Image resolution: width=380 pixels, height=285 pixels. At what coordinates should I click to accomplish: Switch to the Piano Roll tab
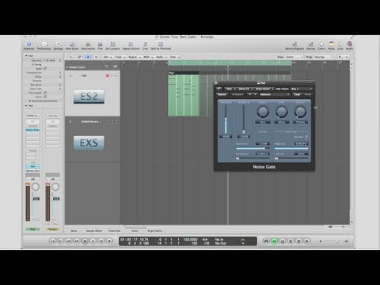tap(114, 231)
